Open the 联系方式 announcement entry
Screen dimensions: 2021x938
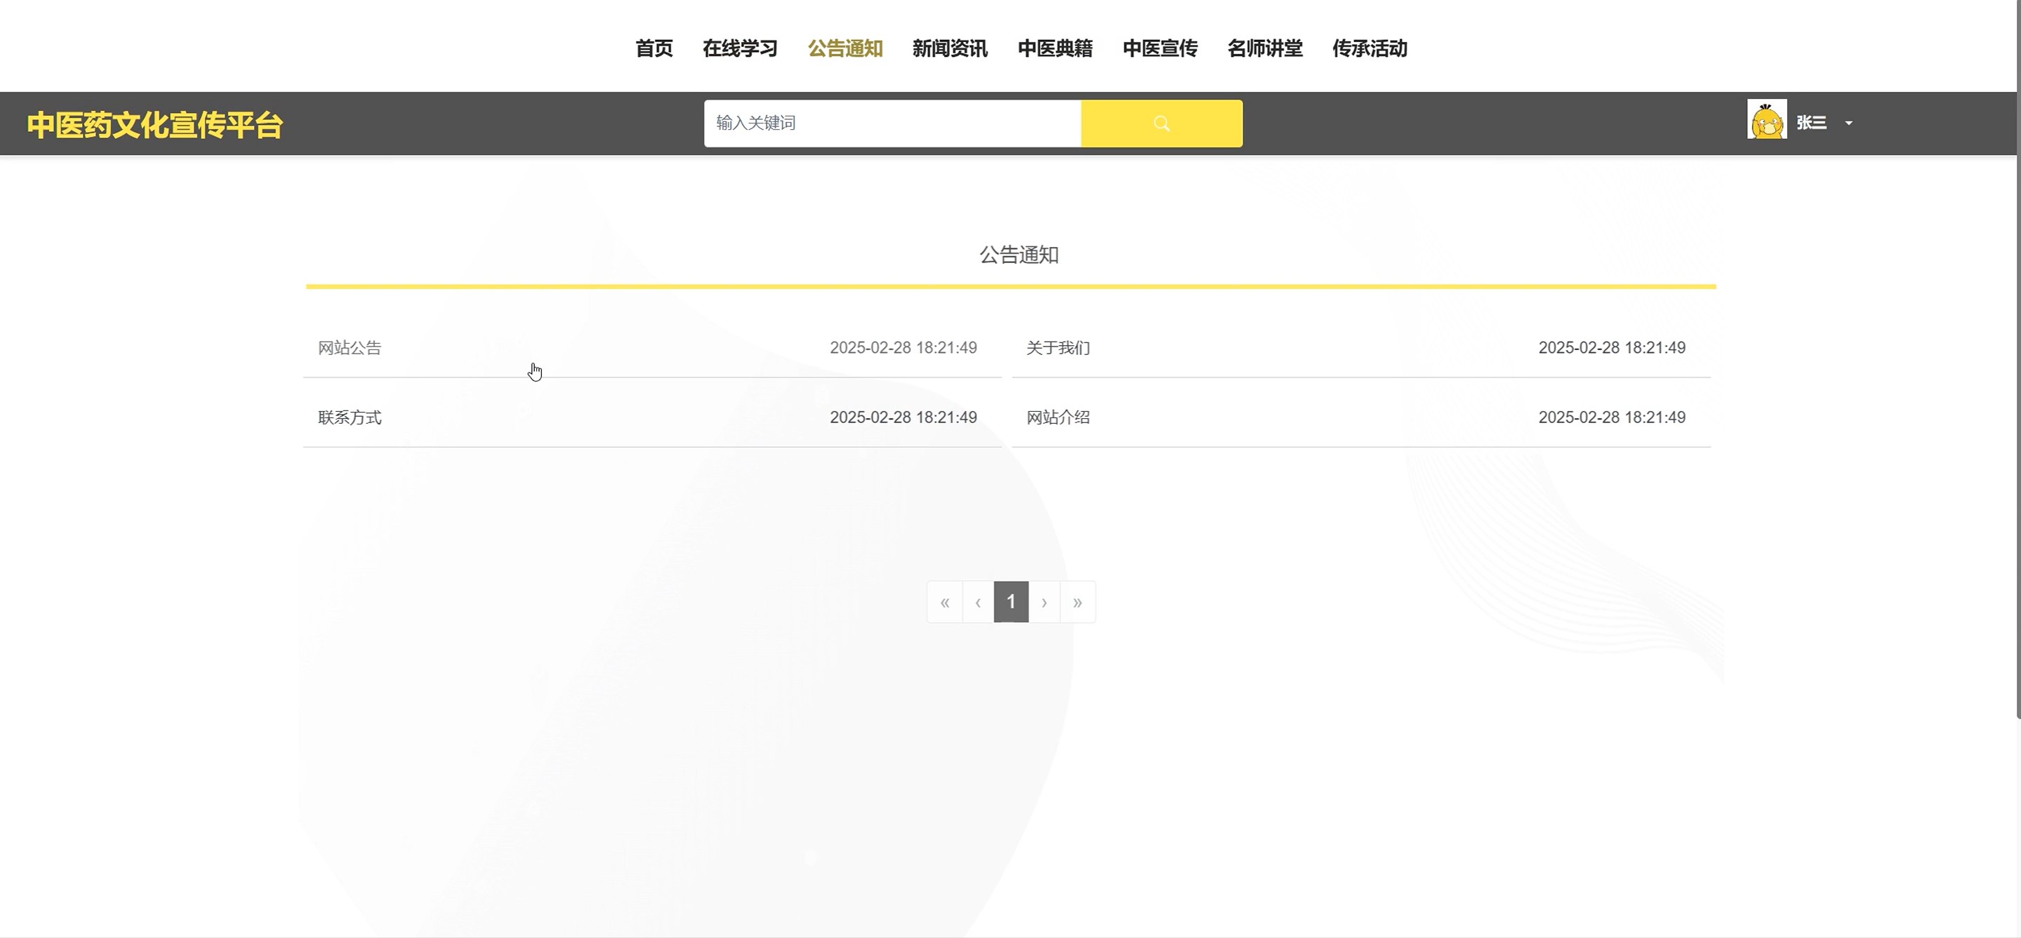(350, 417)
